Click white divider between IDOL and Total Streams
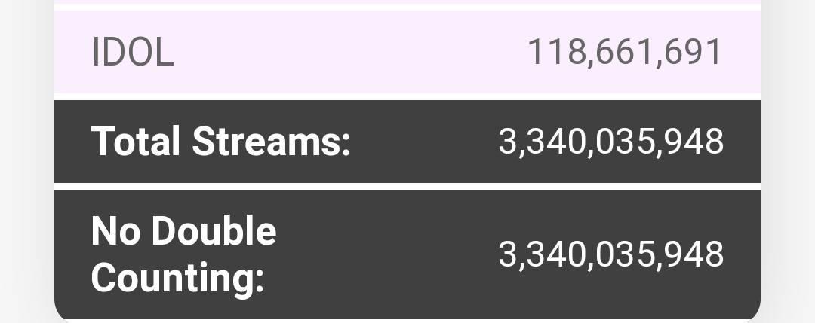The width and height of the screenshot is (815, 323). [x=407, y=97]
